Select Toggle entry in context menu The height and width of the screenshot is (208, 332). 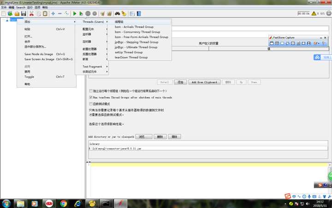tap(47, 77)
